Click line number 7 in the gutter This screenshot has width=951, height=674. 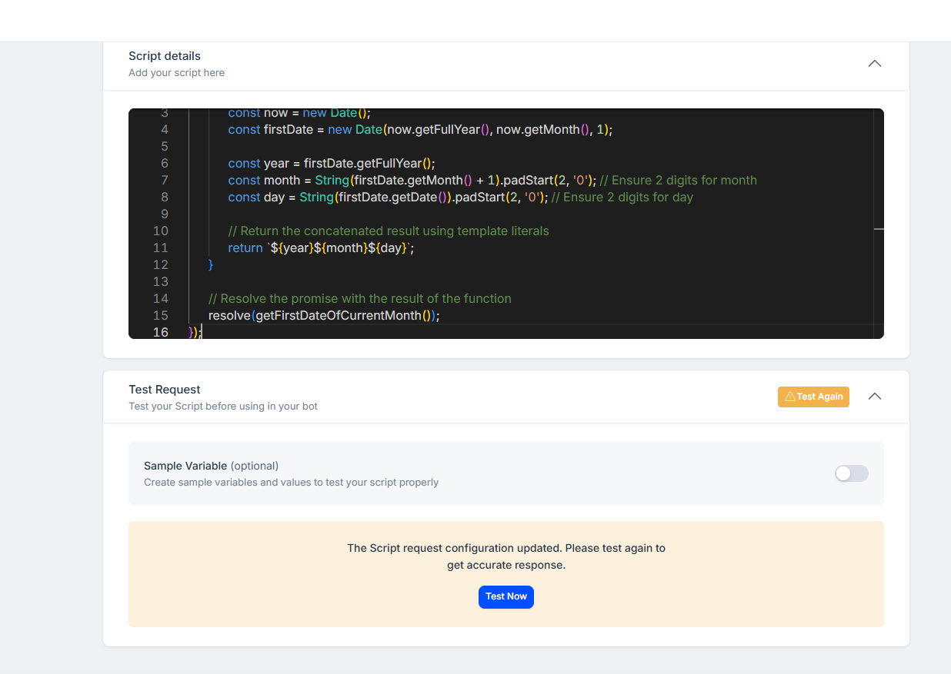(x=164, y=180)
